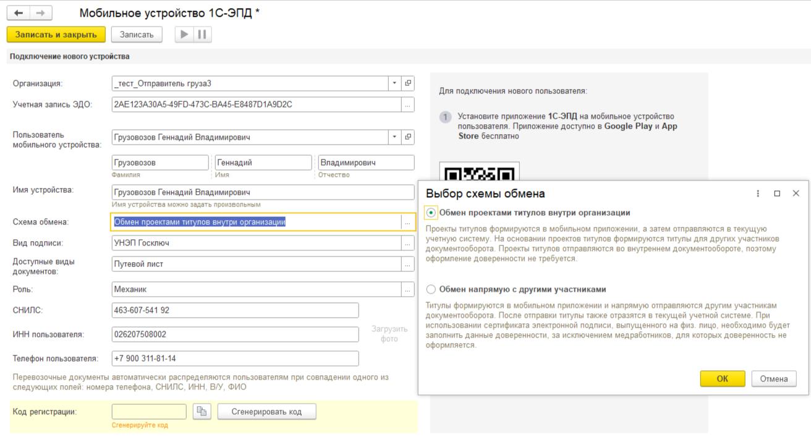
Task: Open the mobile device user record icon
Action: coord(408,137)
